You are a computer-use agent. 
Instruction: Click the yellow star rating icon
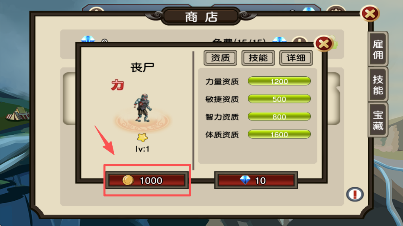pos(143,137)
